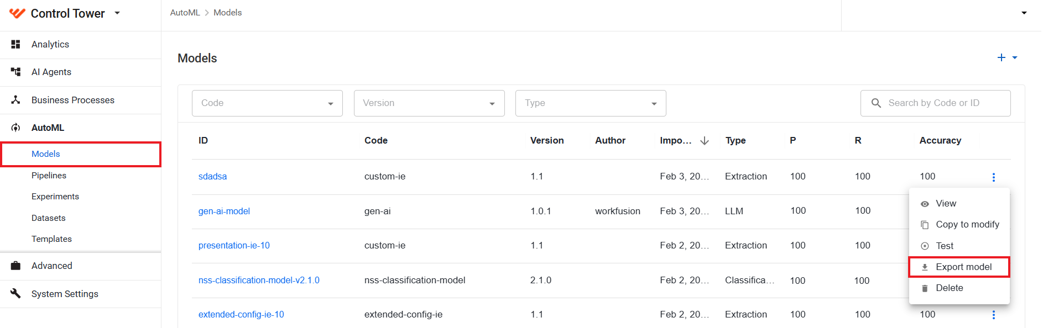Sort by the Type column header

tap(736, 141)
